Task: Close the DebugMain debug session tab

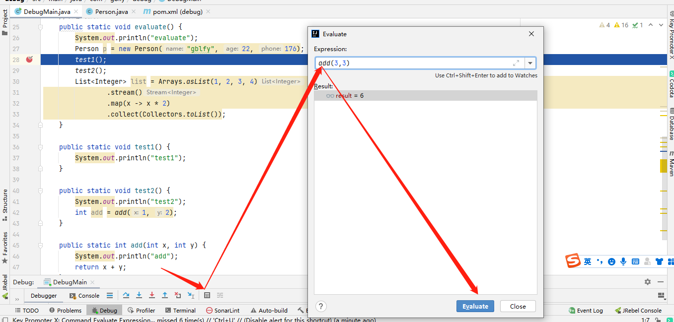Action: click(x=92, y=282)
